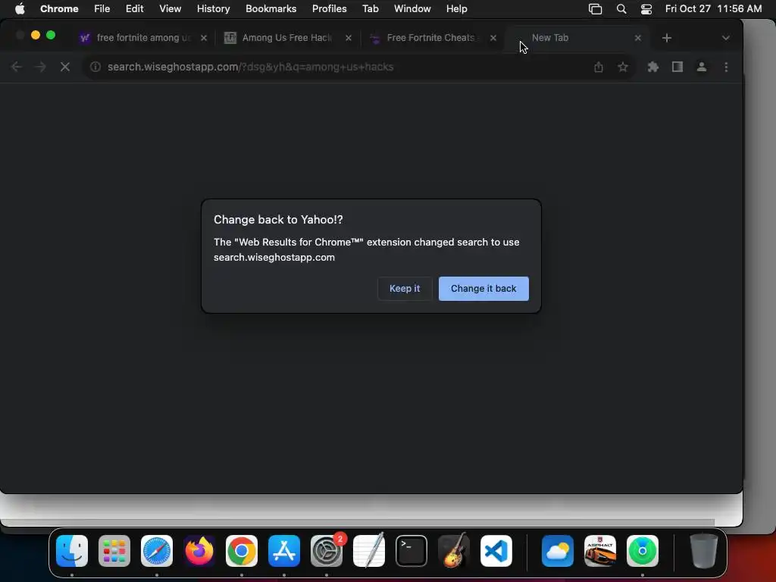Open the profile avatar icon
This screenshot has width=776, height=582.
701,67
